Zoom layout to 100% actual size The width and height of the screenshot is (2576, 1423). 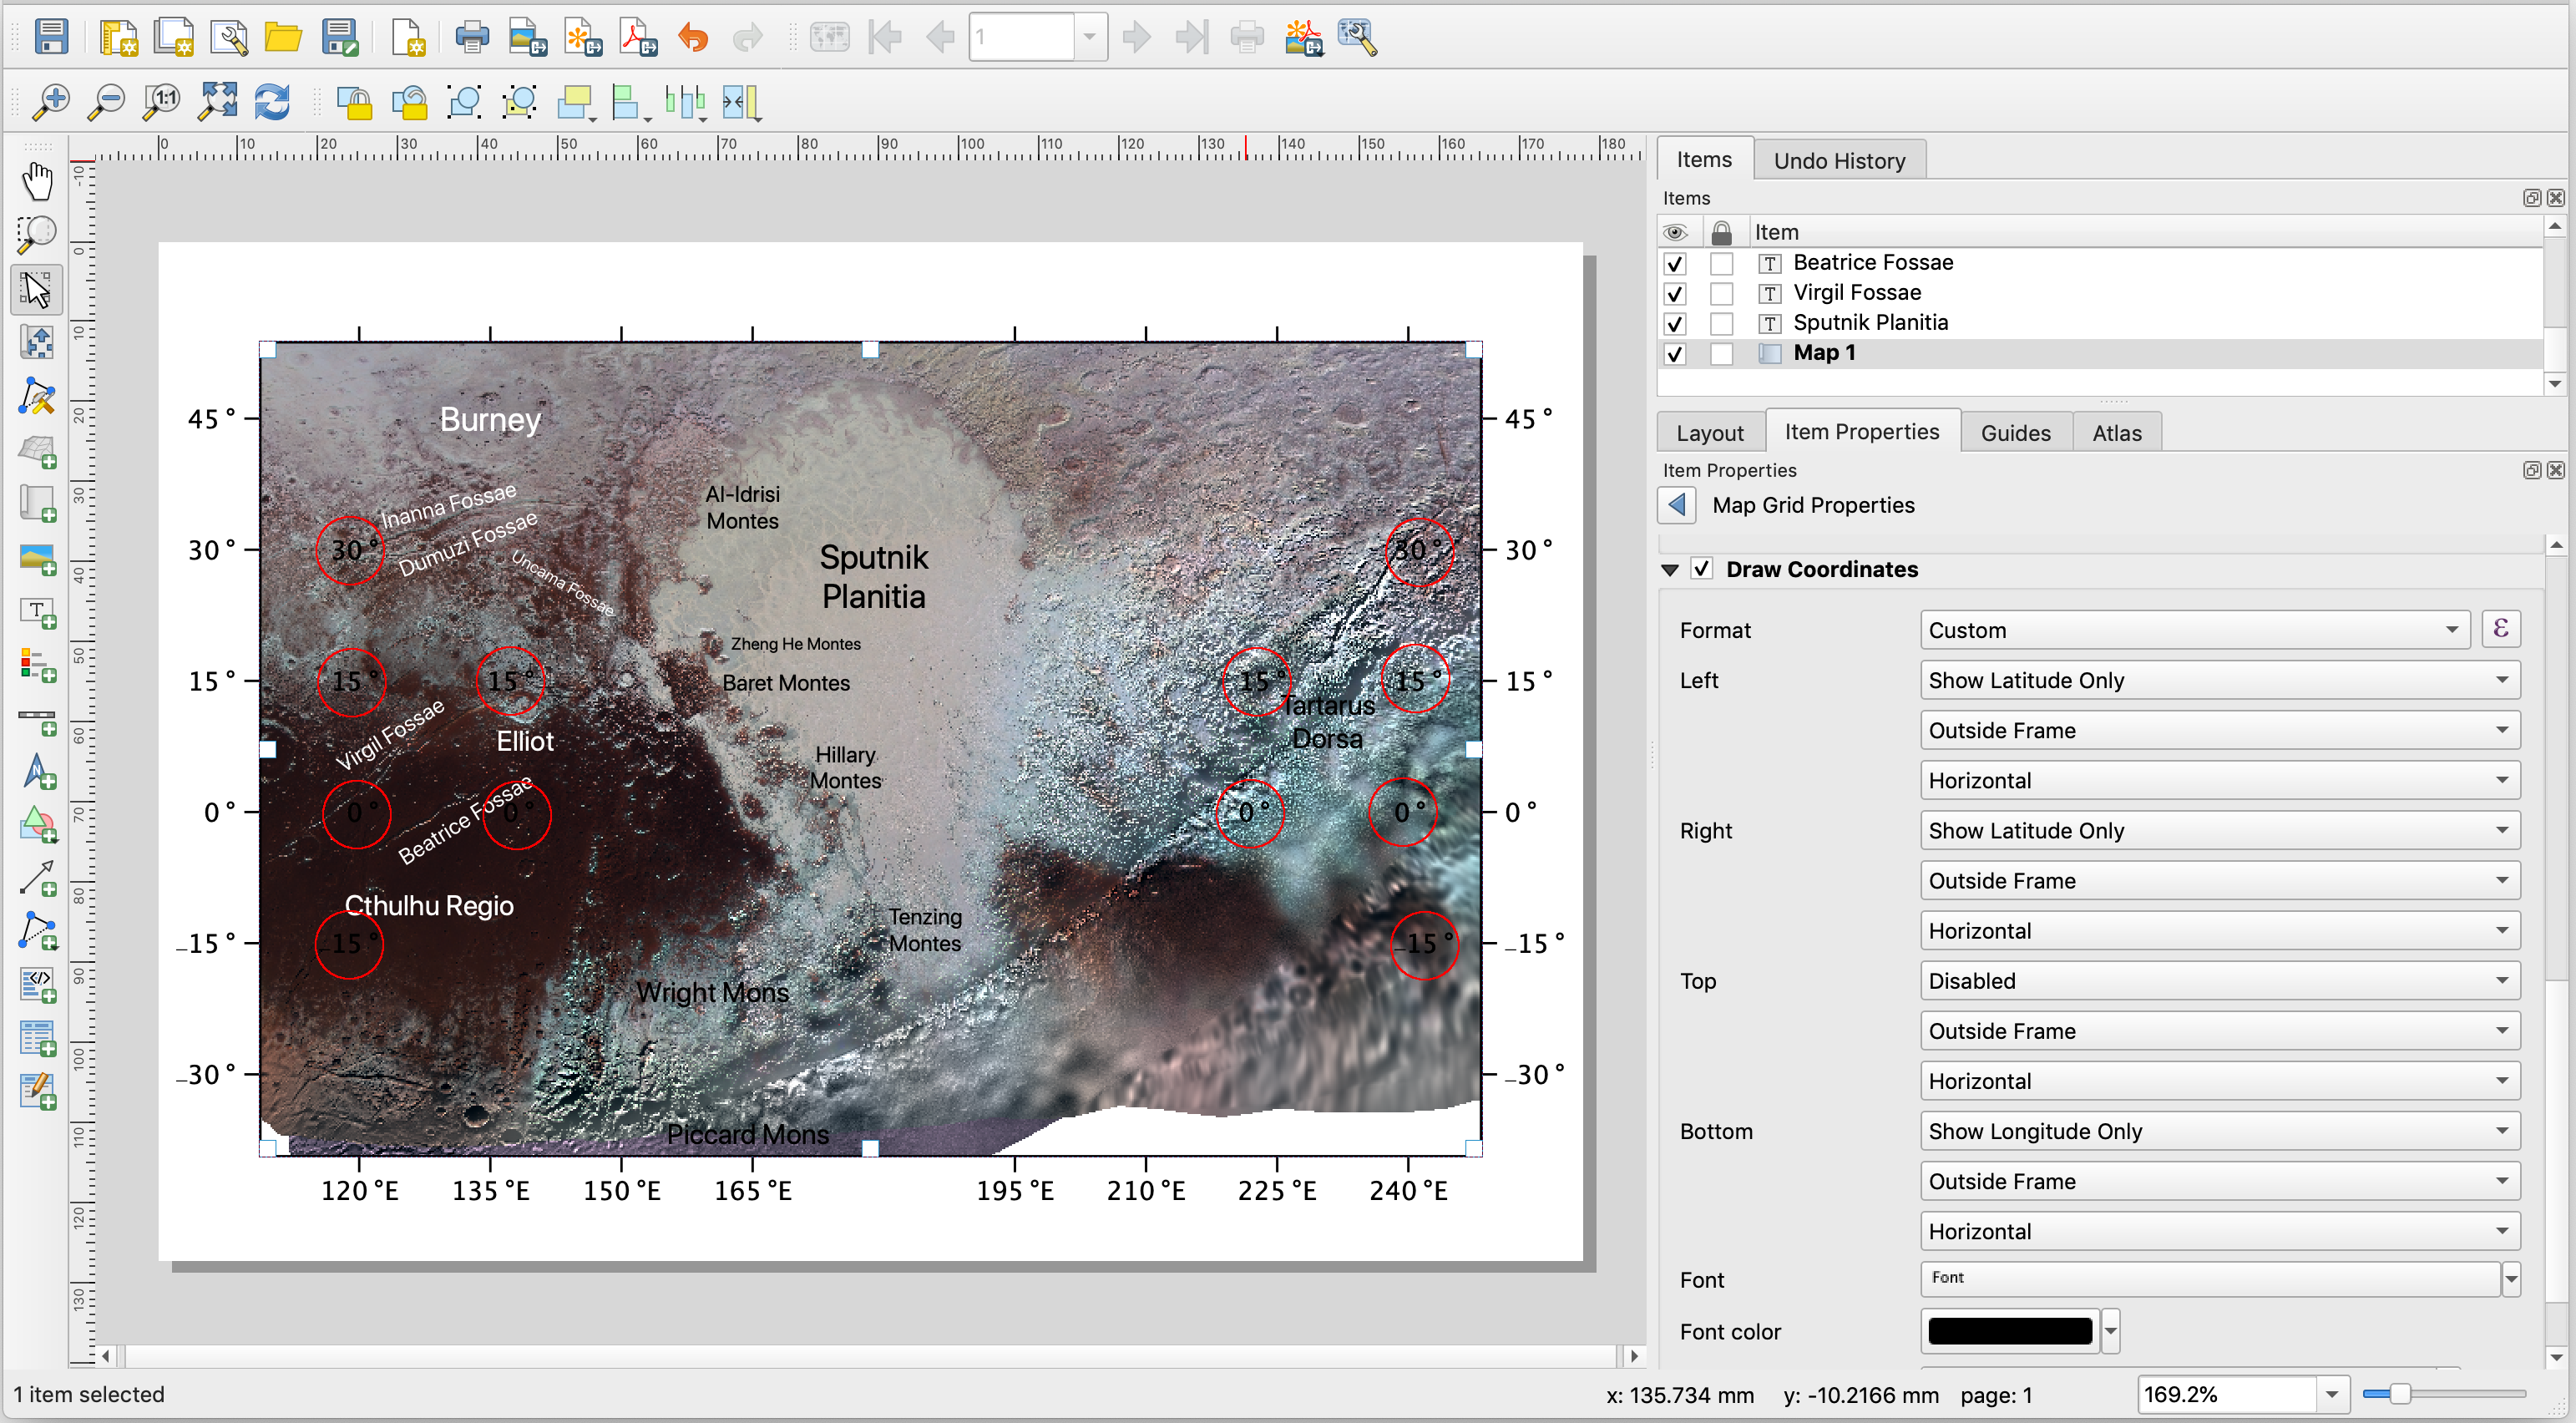(x=162, y=102)
